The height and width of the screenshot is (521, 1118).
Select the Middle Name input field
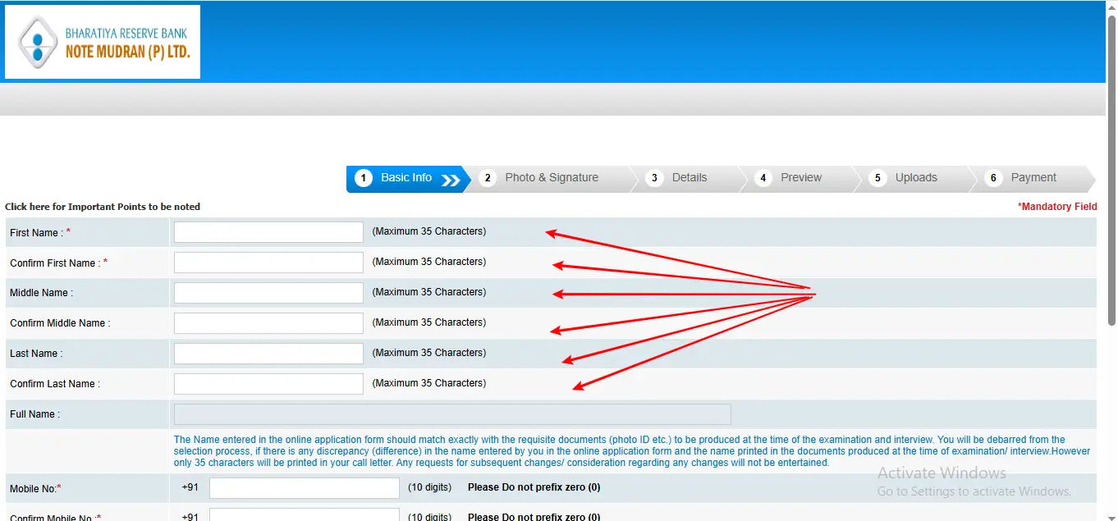tap(268, 293)
